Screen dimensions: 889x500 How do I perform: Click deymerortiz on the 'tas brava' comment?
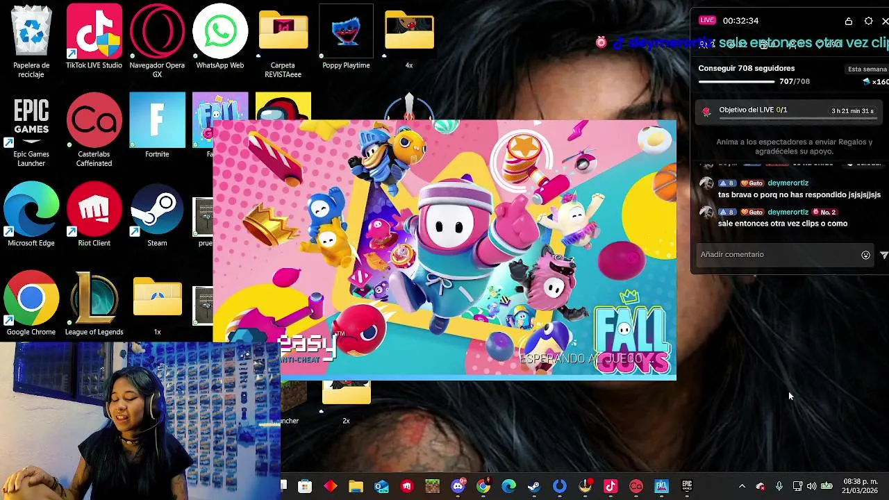(788, 183)
